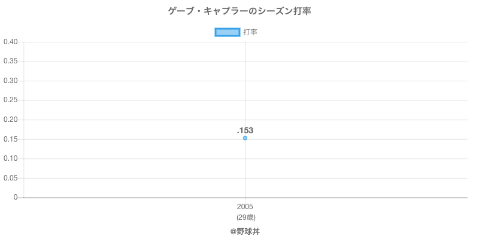Click the 0 y-axis label
The height and width of the screenshot is (239, 479).
pyautogui.click(x=16, y=197)
